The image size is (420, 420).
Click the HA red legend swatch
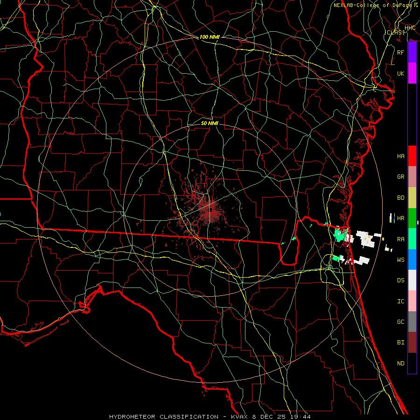click(412, 156)
